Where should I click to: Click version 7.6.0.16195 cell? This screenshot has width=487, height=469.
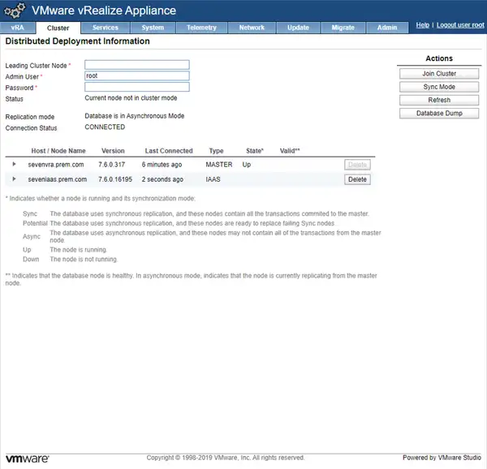115,179
